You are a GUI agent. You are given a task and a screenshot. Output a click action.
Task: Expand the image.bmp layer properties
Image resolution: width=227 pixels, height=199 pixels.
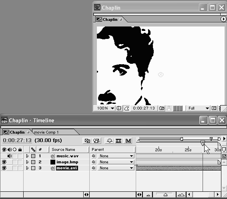pos(27,162)
